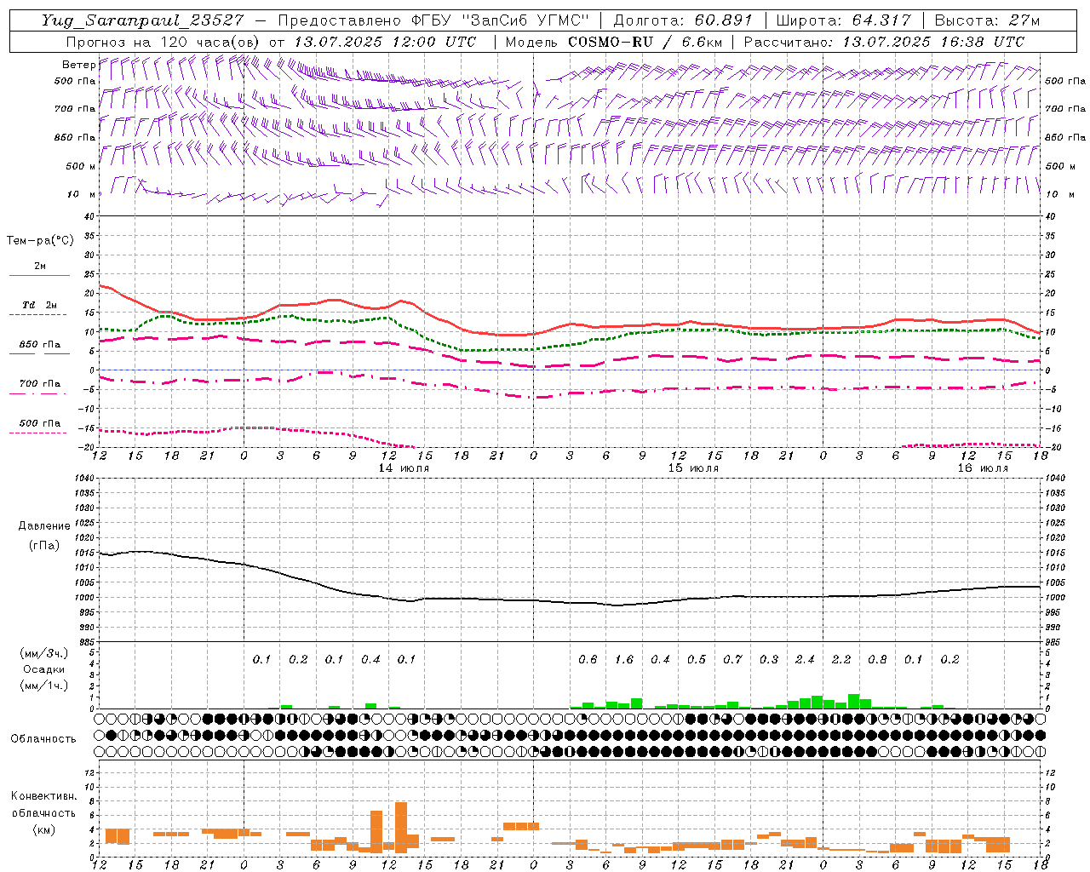Screen dimensions: 1090x872
Task: Click the 0.7 precipitation amount value
Action: point(732,660)
